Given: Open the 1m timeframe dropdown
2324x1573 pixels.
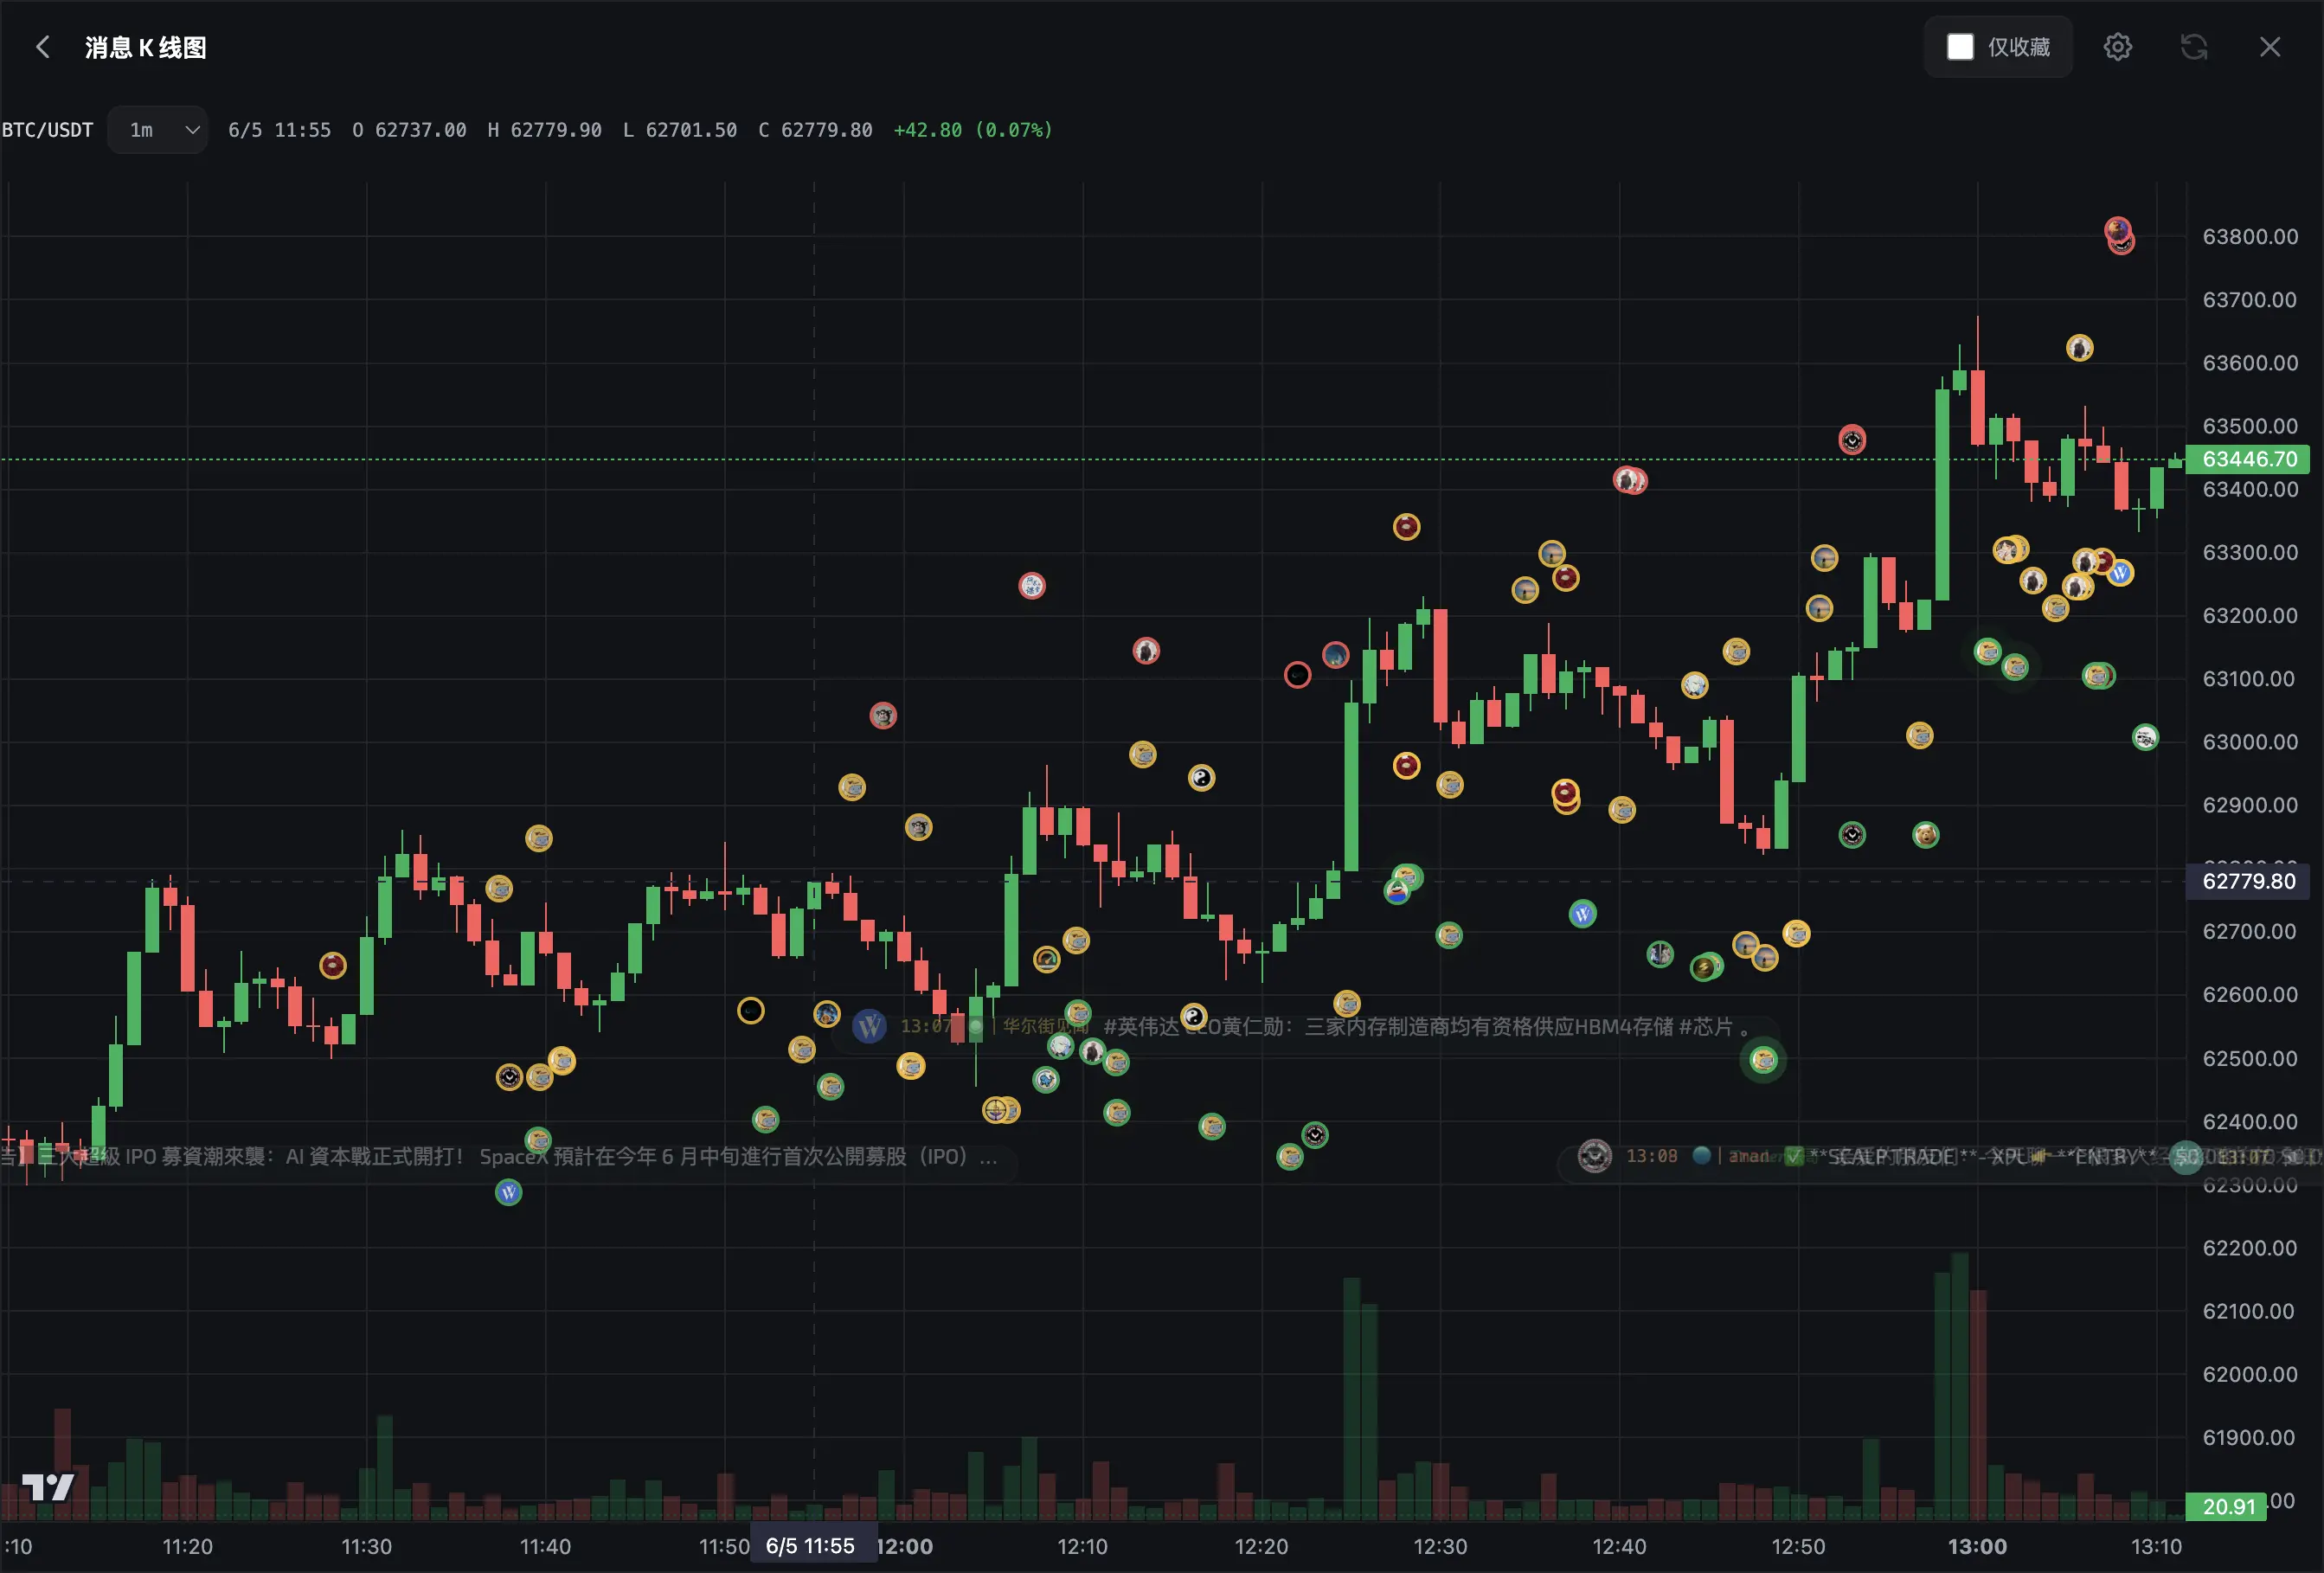Looking at the screenshot, I should [157, 130].
